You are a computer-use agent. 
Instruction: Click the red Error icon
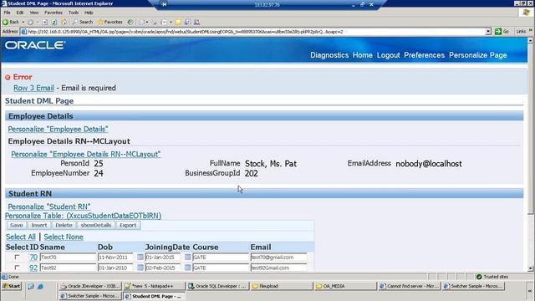coord(8,78)
